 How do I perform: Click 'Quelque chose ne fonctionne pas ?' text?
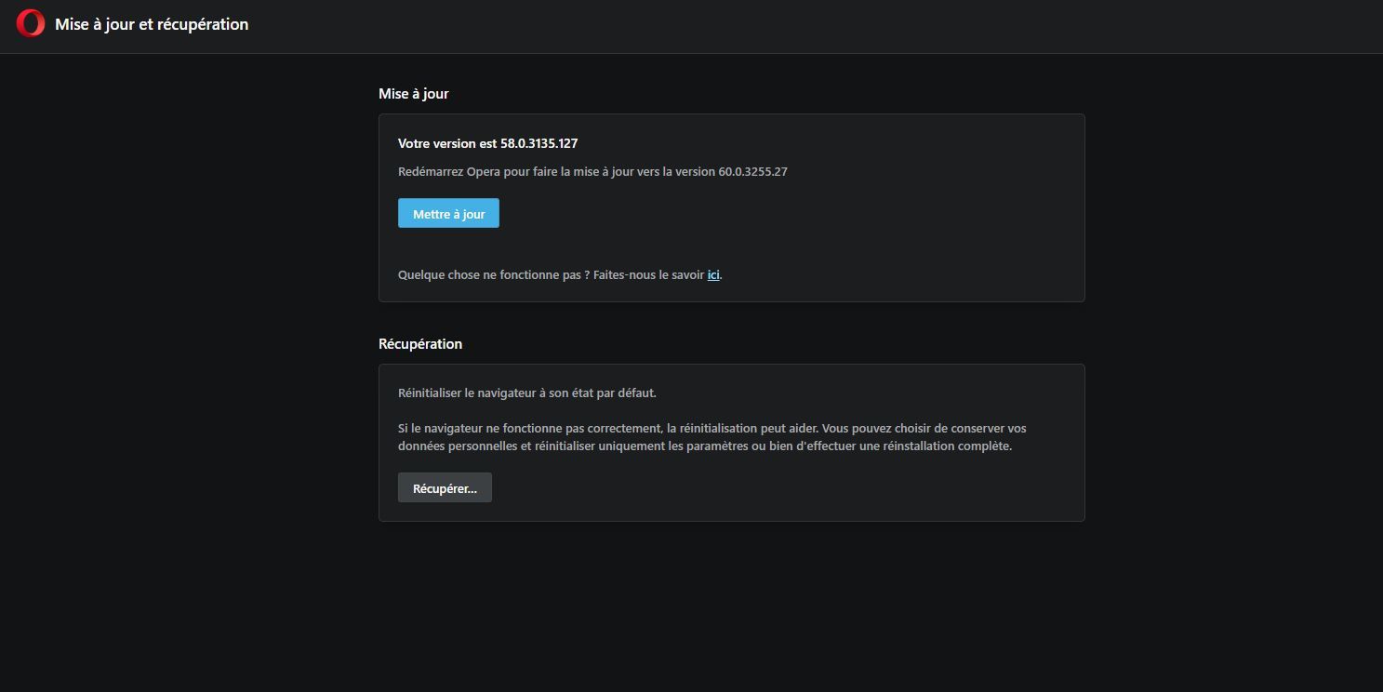tap(494, 275)
